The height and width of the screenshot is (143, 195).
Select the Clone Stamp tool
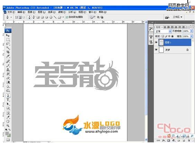(x=8, y=70)
